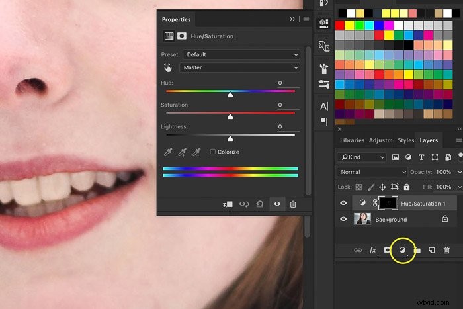The height and width of the screenshot is (309, 463).
Task: Click the Hue slider handle
Action: 230,95
